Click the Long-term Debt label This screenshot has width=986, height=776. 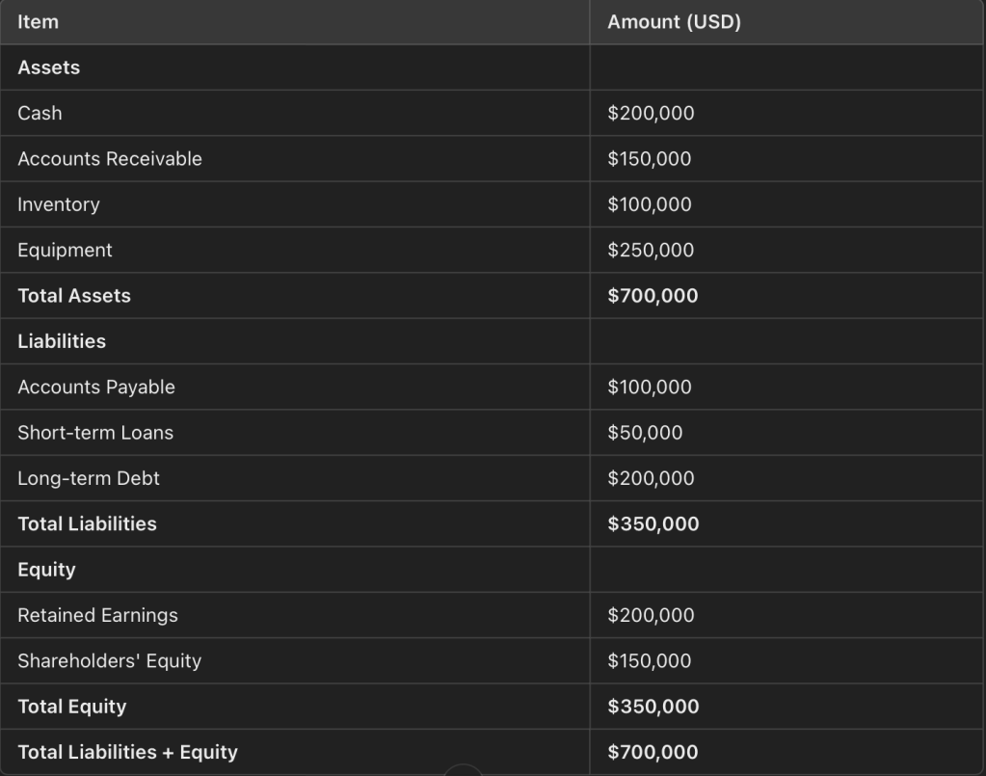pos(89,478)
